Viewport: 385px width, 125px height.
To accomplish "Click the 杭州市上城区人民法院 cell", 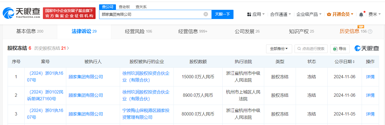I will 243,95.
